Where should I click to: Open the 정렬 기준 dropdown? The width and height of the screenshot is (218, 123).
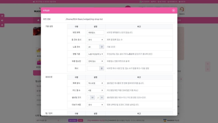(95, 54)
